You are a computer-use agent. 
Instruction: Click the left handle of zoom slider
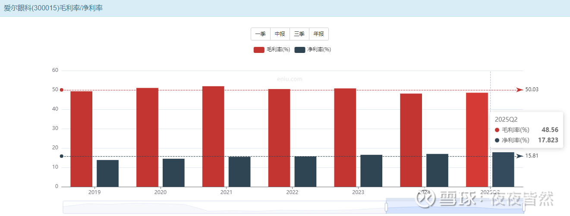(x=386, y=207)
